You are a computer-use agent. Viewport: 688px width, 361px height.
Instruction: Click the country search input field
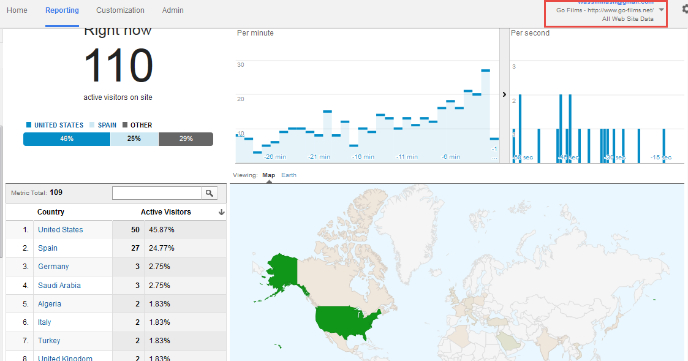[x=157, y=193]
